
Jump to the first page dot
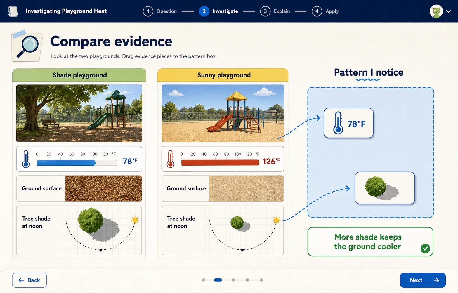click(204, 280)
